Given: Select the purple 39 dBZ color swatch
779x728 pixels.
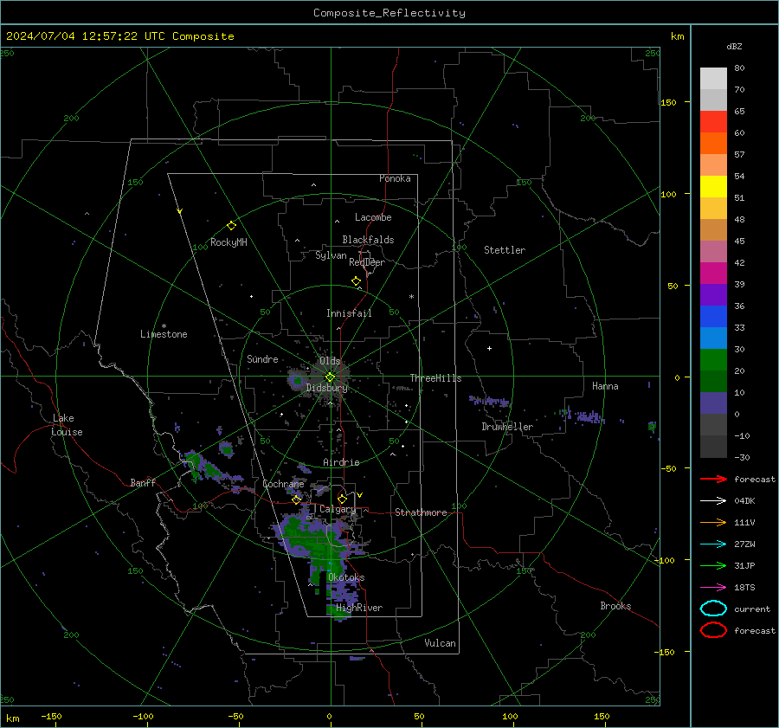Looking at the screenshot, I should click(713, 294).
